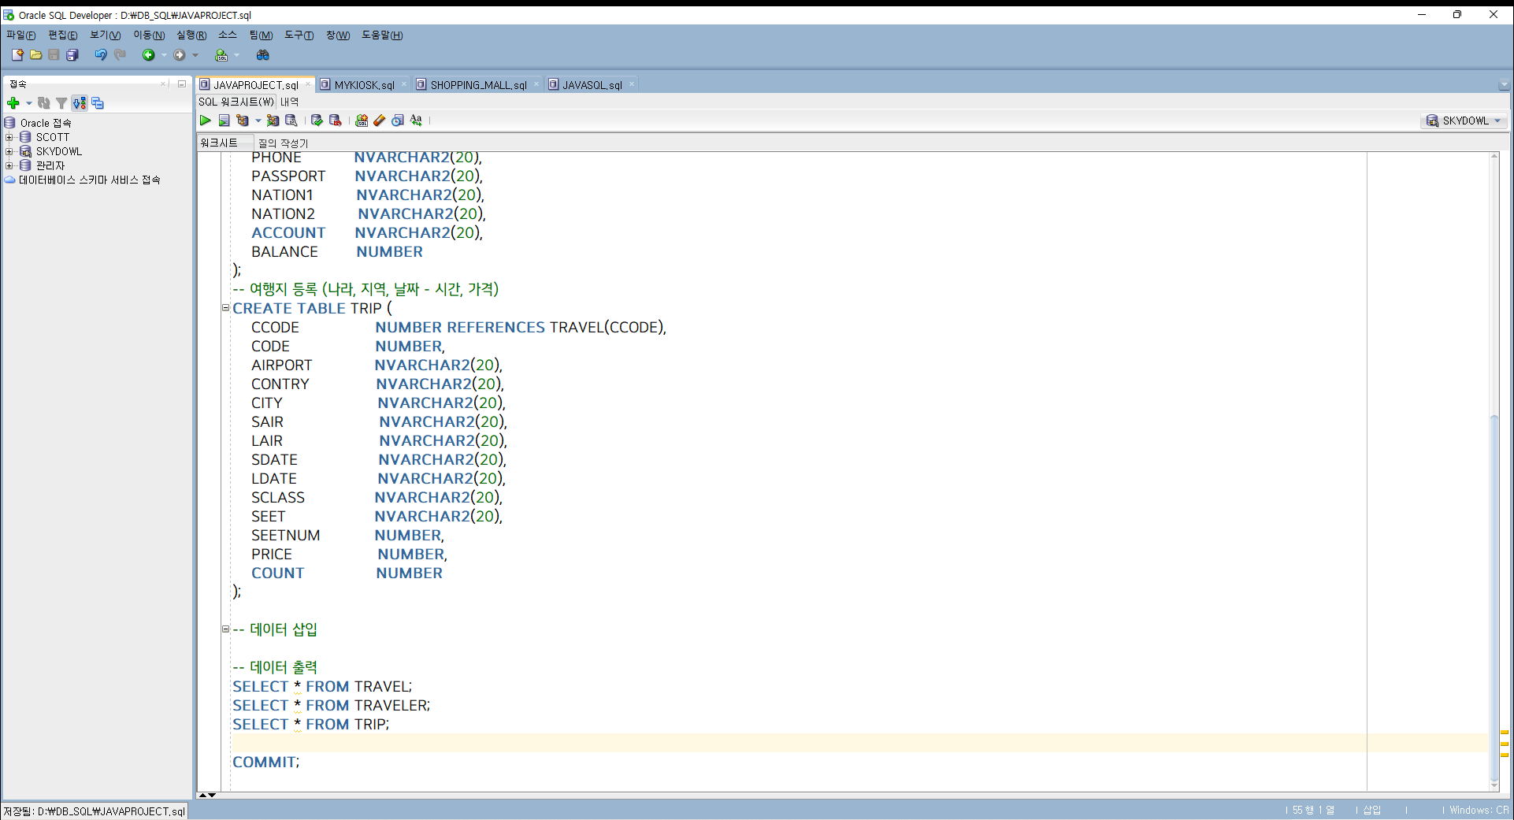The width and height of the screenshot is (1514, 820).
Task: Open the new connection dropdown arrow
Action: 29,103
